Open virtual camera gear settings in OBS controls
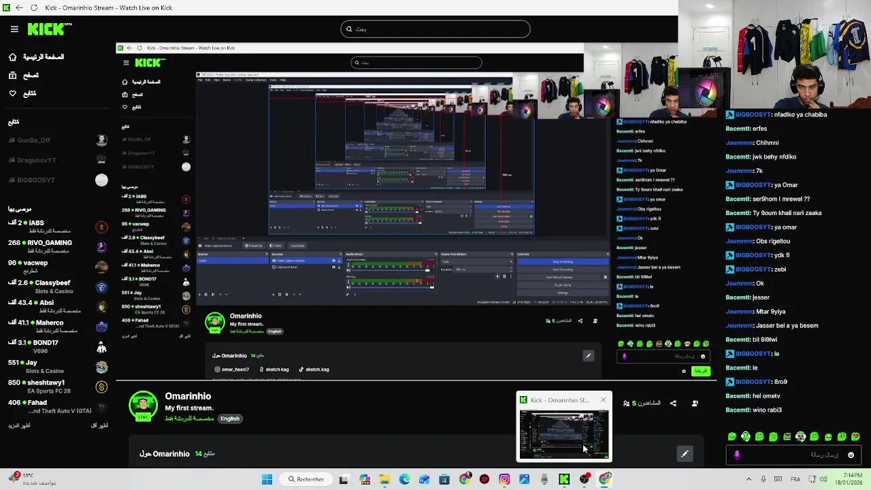871x490 pixels. click(605, 277)
